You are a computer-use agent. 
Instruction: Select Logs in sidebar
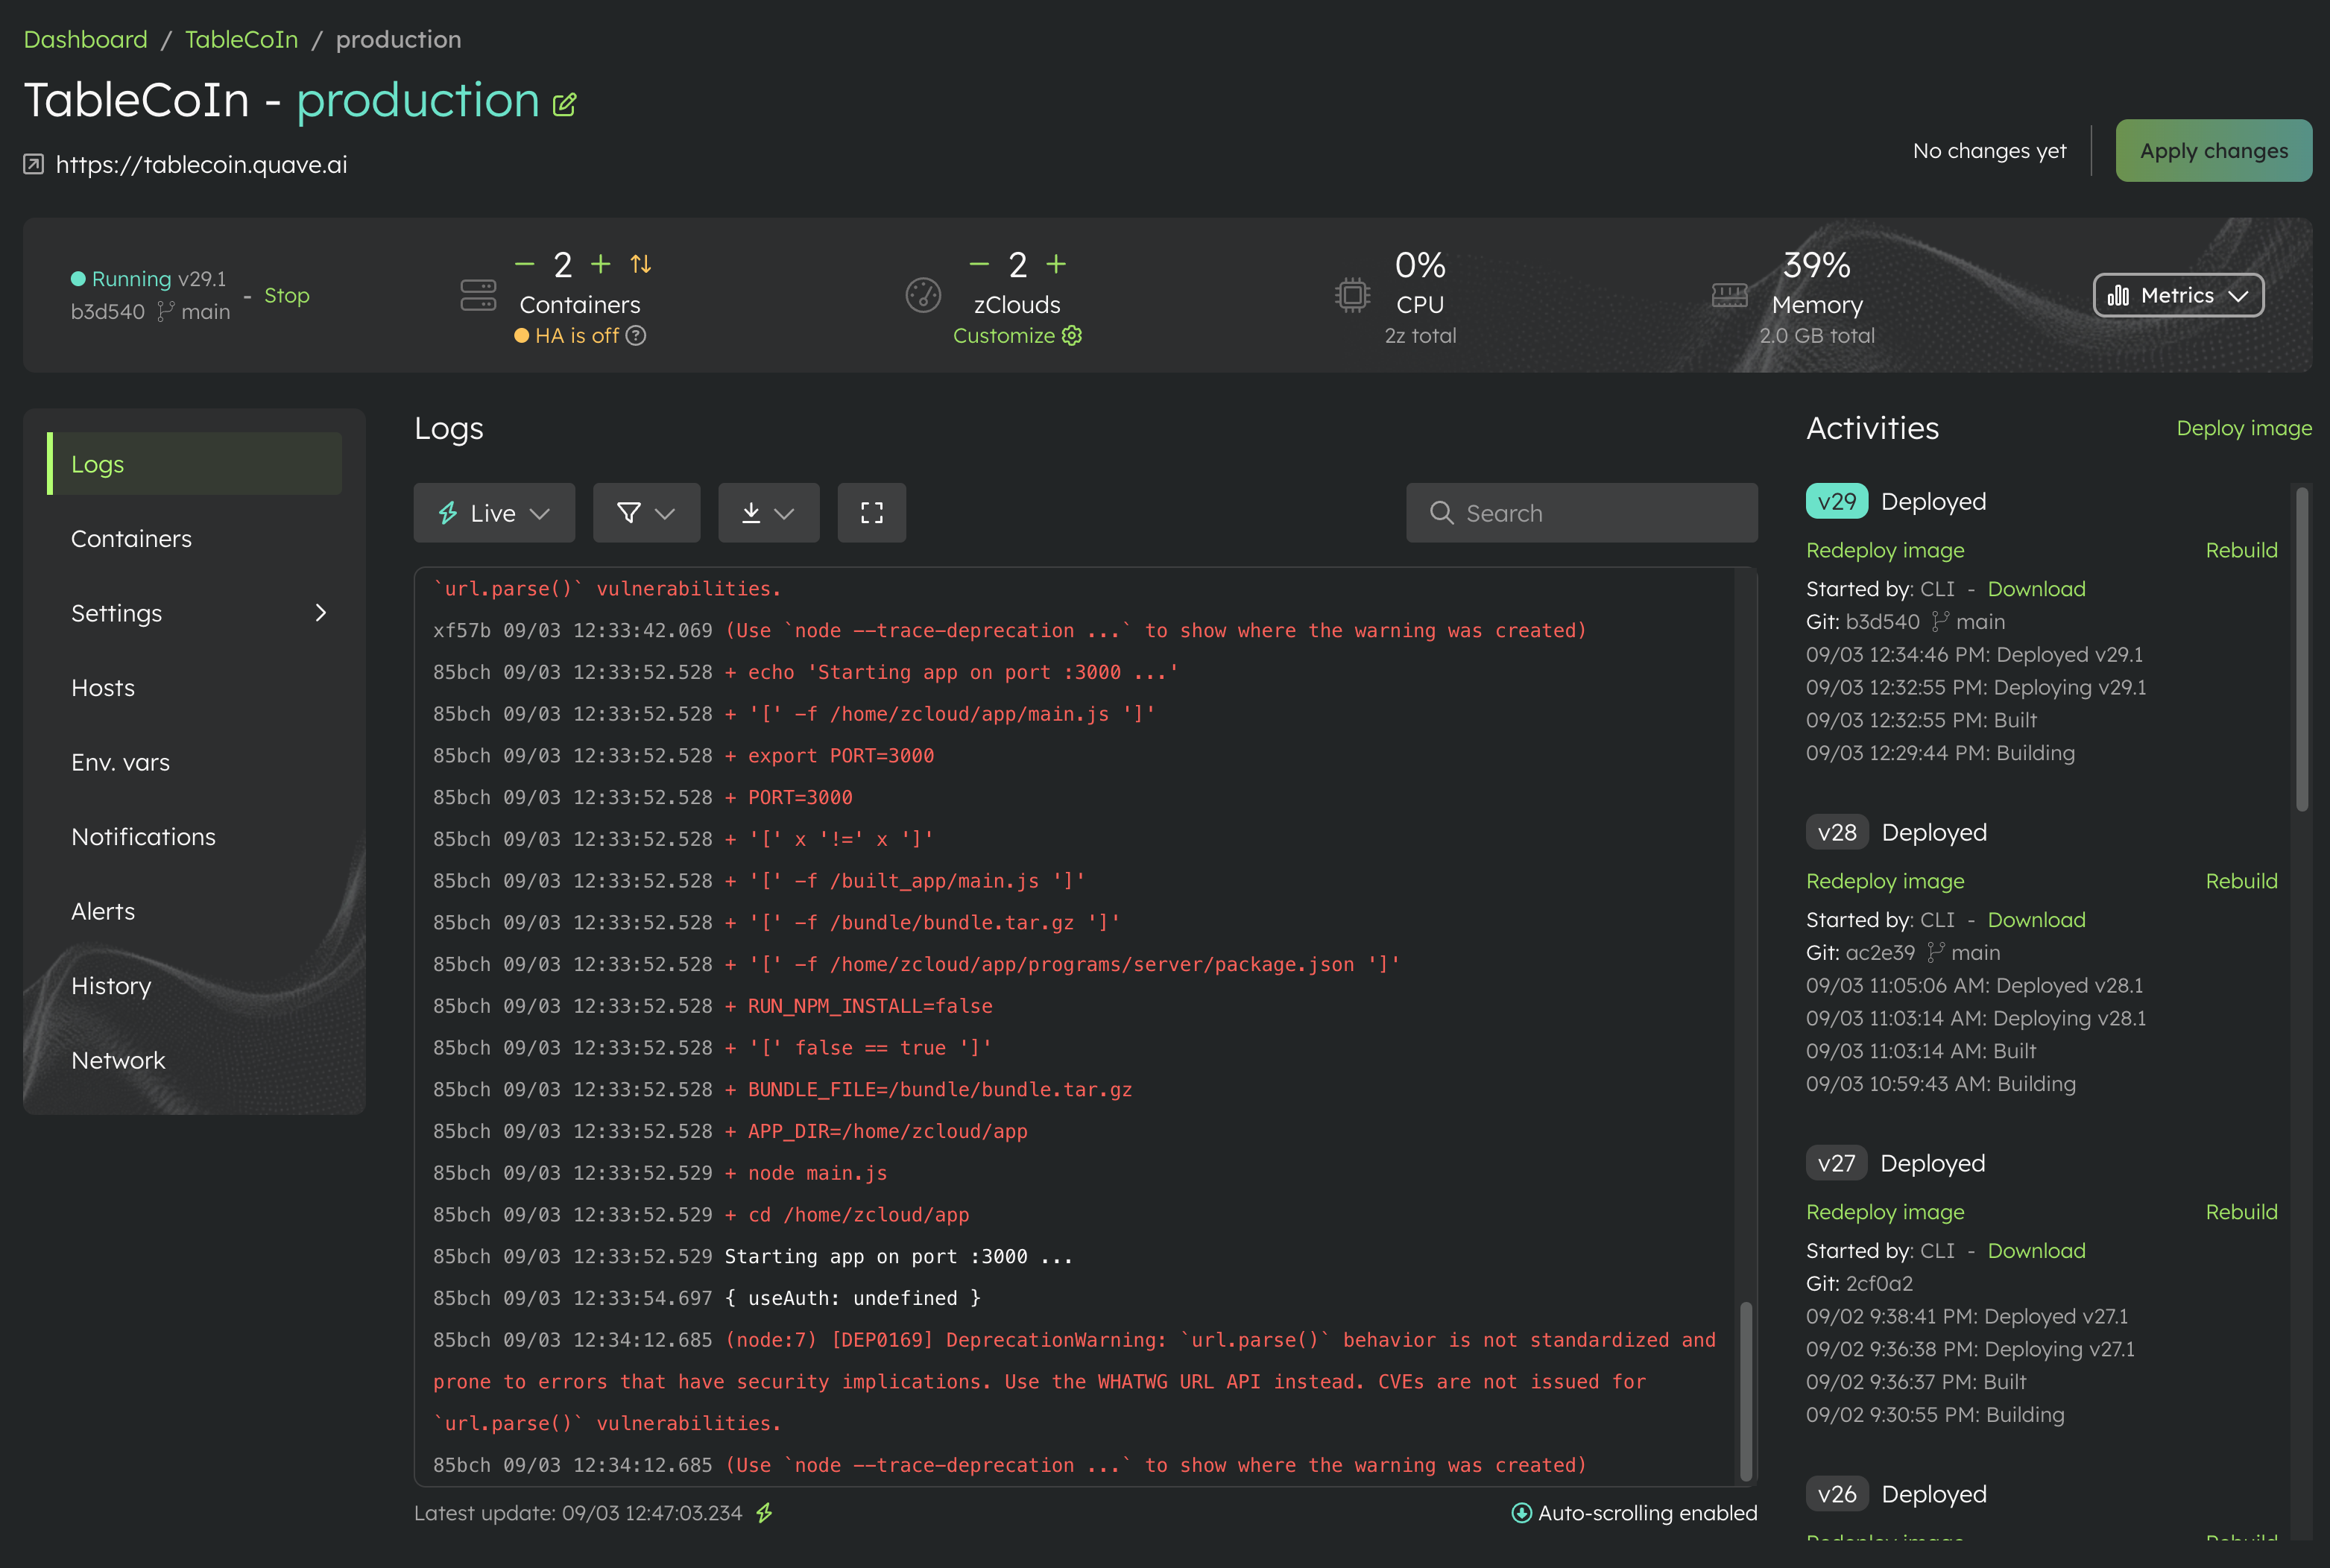[x=194, y=464]
